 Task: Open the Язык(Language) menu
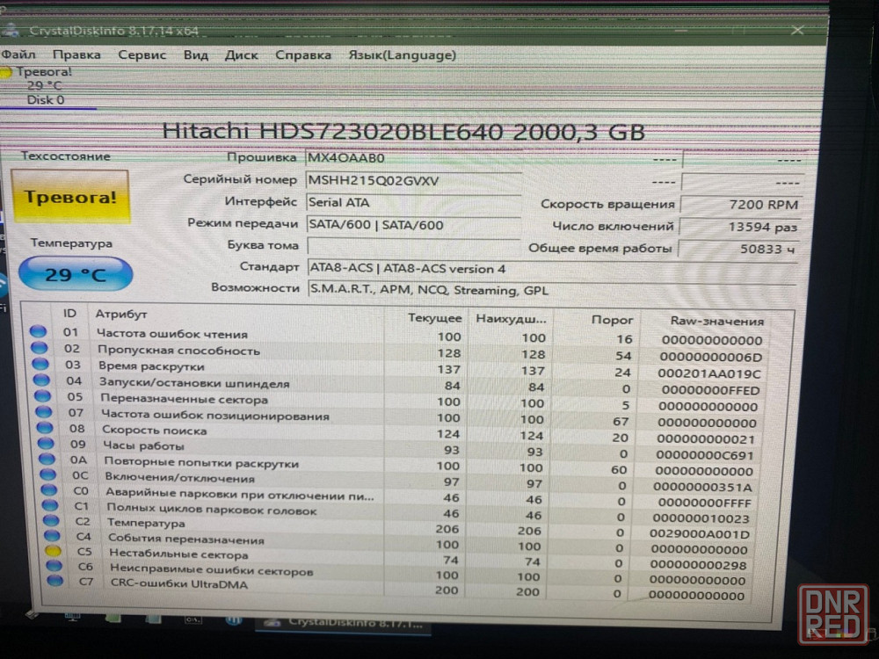pos(402,54)
